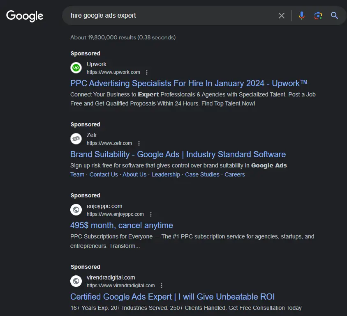Viewport: 347px width, 316px height.
Task: Click the Zefr site name text
Action: point(92,135)
